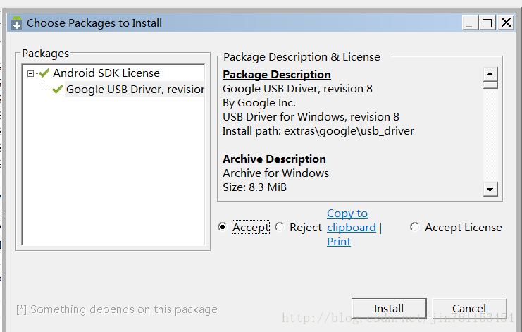The width and height of the screenshot is (522, 332).
Task: Open the Copy to clipboard link
Action: 352,221
